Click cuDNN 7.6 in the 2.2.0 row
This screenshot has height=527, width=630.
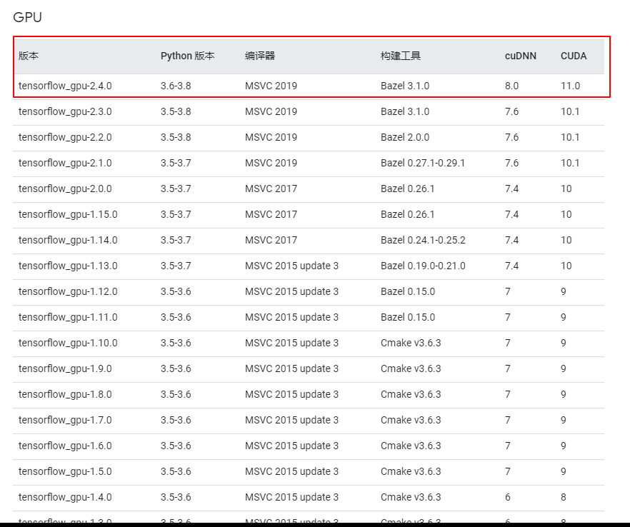coord(511,137)
